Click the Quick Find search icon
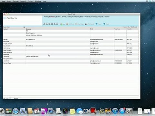 pos(24,27)
